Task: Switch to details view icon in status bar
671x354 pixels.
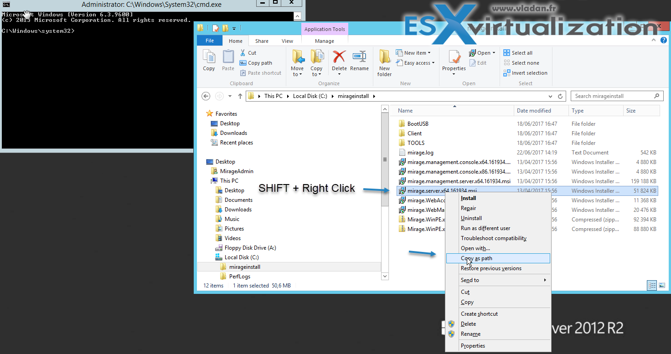Action: click(652, 285)
